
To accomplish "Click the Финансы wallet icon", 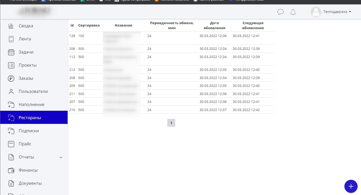I will click(x=11, y=170).
